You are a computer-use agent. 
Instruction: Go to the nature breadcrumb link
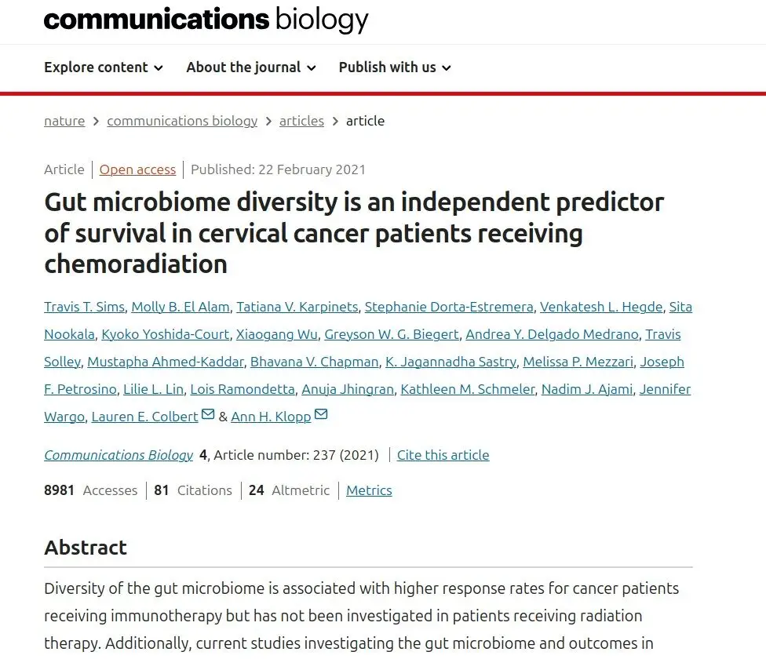64,121
